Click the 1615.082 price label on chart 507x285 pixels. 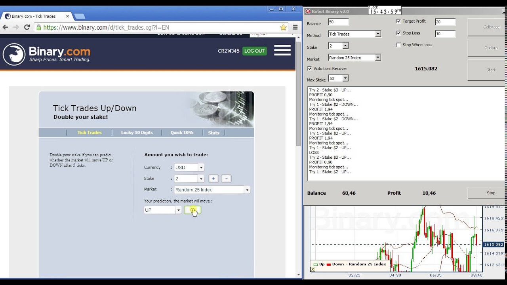pos(494,245)
